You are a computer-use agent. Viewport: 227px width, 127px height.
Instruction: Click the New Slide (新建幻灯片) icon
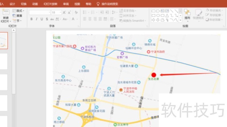pyautogui.click(x=6, y=12)
